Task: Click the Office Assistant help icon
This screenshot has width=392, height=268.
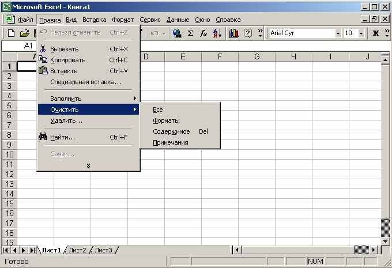Action: click(x=247, y=33)
